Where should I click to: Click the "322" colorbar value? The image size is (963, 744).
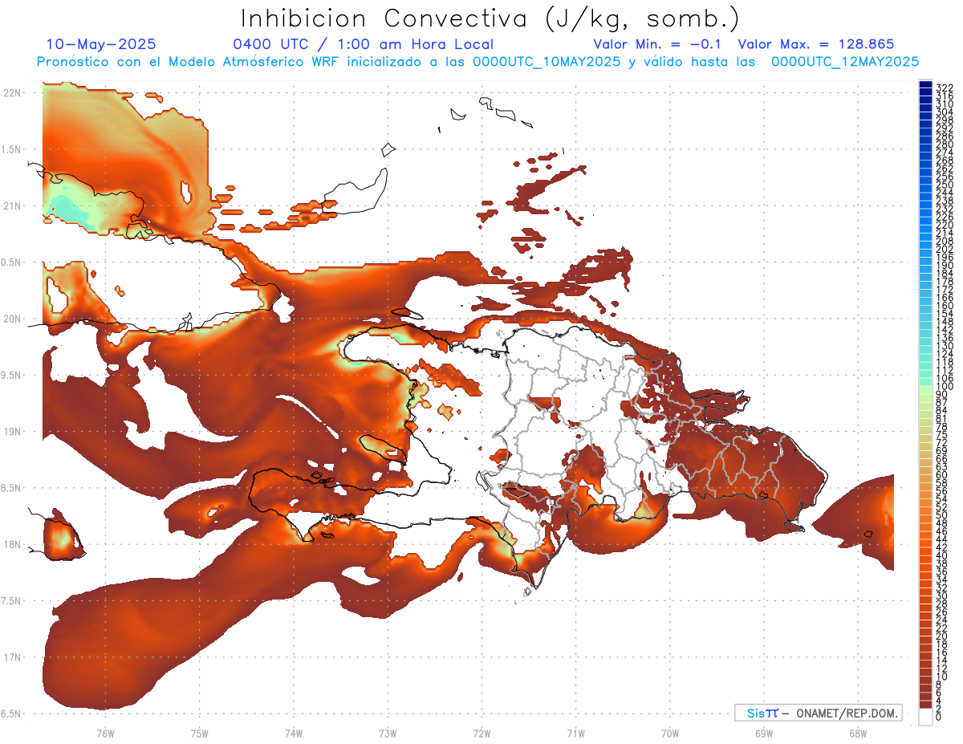click(945, 87)
